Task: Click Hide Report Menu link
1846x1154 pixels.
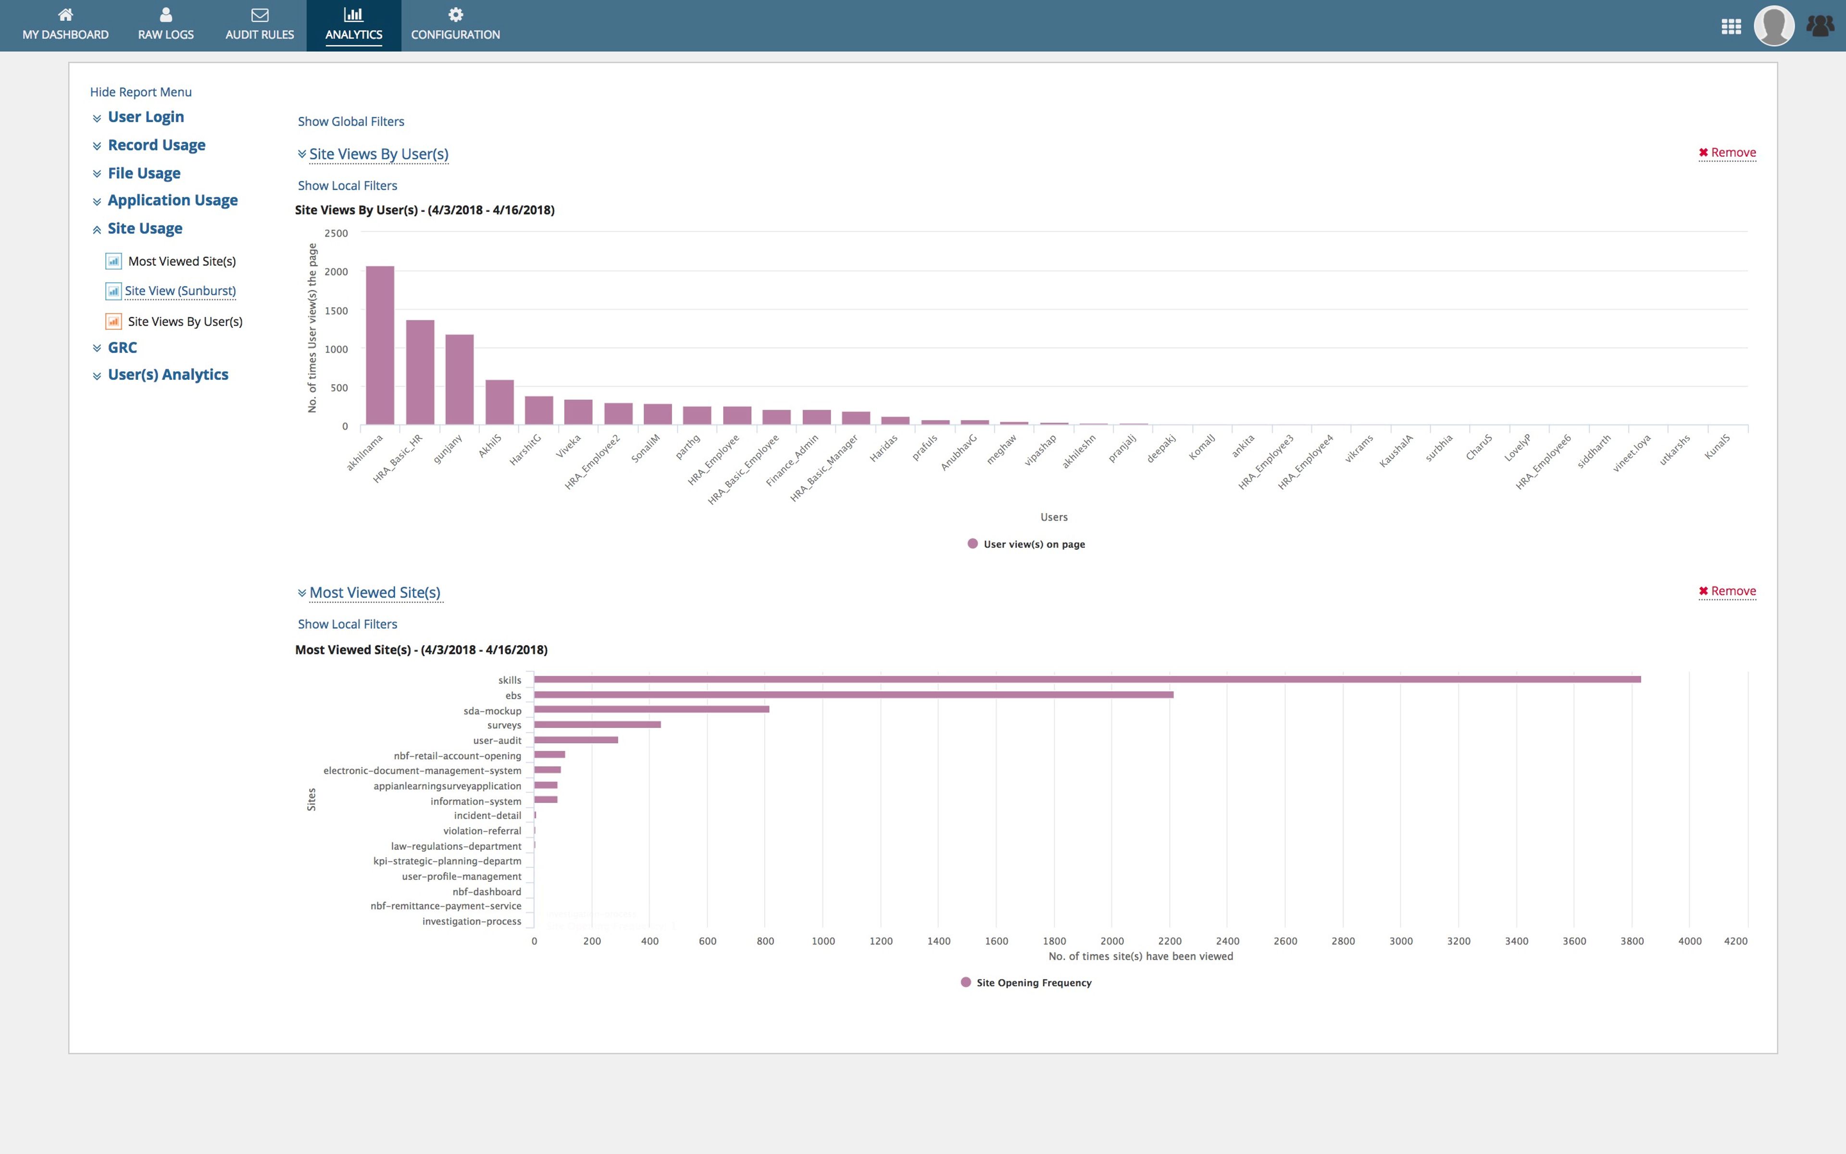Action: click(x=140, y=91)
